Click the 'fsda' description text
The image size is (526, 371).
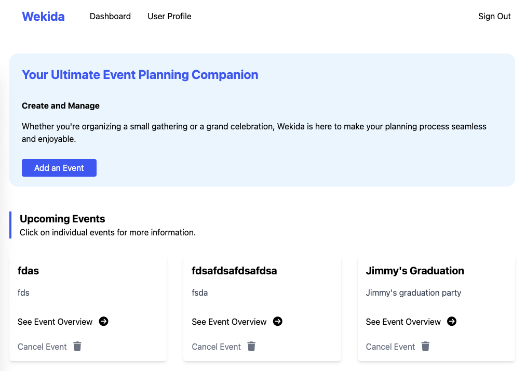199,293
